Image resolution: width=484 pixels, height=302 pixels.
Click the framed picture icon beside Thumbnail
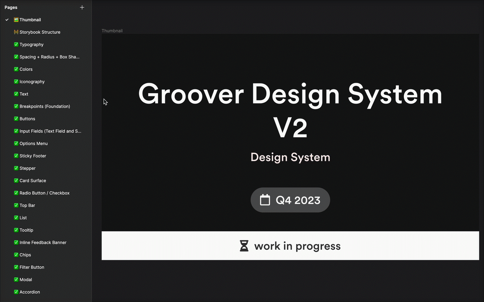(15, 19)
